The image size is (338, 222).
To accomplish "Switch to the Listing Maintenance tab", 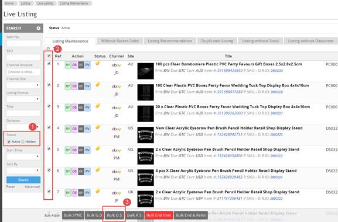I will 70,41.
